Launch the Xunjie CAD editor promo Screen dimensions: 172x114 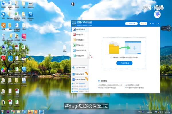(x=80, y=80)
